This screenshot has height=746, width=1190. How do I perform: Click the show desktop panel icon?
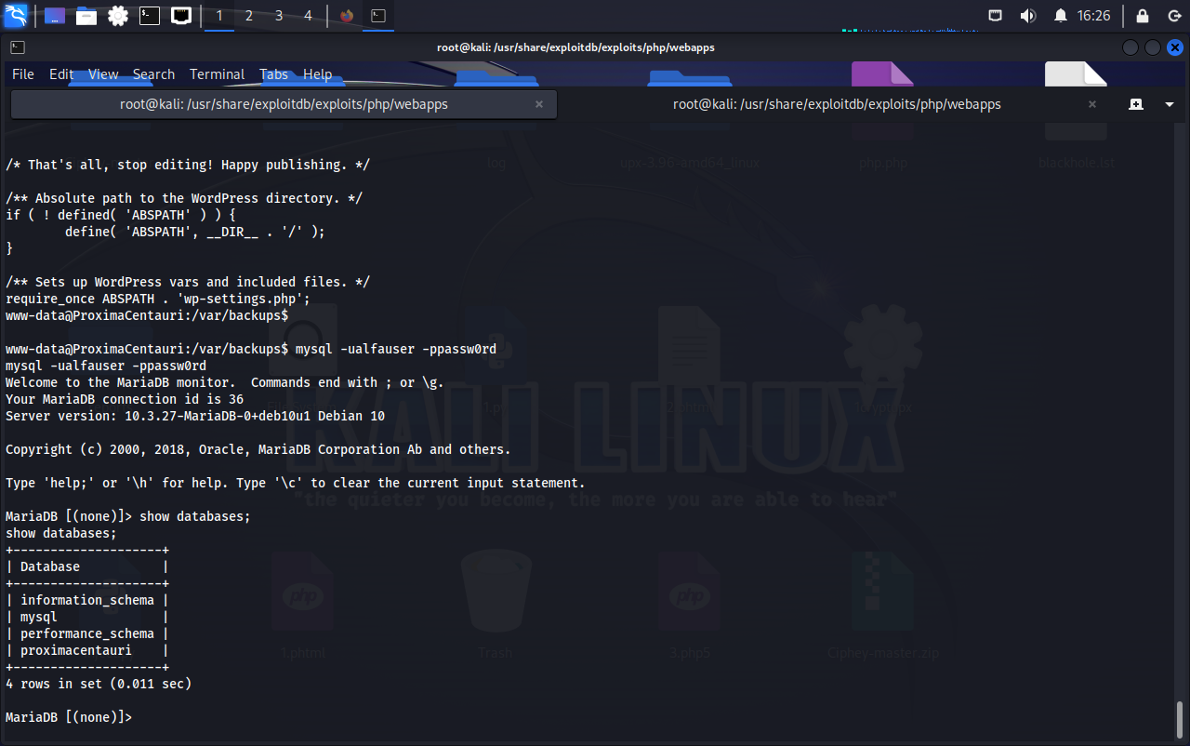pos(55,16)
